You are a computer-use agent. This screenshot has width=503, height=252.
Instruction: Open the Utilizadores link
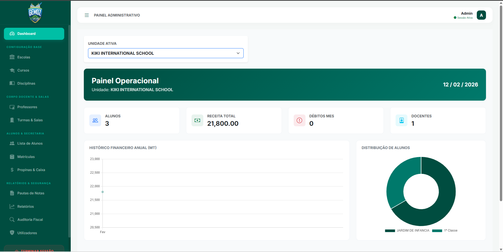coord(27,233)
